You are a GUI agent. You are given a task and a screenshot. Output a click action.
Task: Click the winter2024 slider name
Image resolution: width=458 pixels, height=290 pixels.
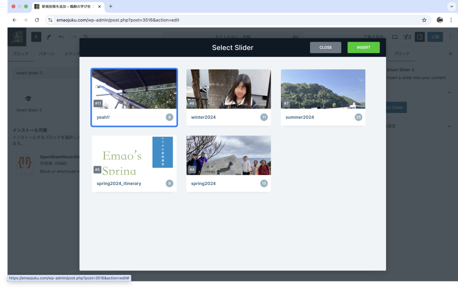click(204, 117)
